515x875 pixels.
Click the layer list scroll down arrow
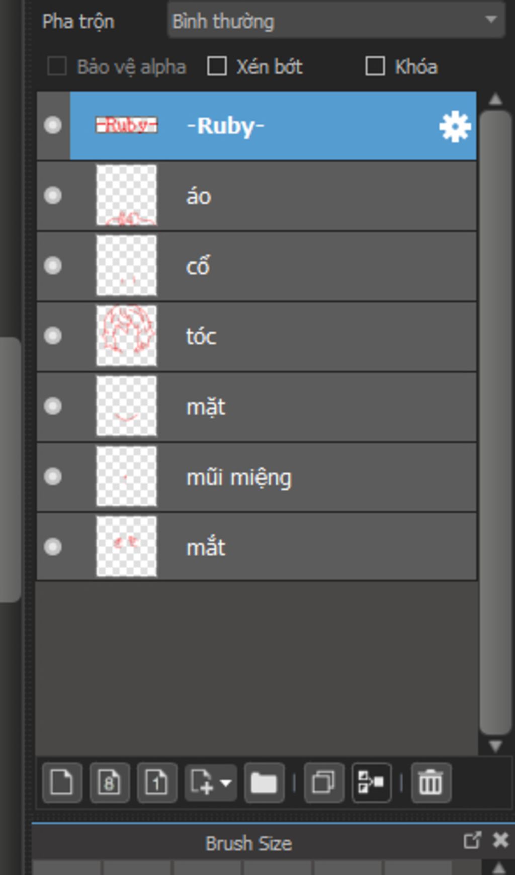click(495, 746)
